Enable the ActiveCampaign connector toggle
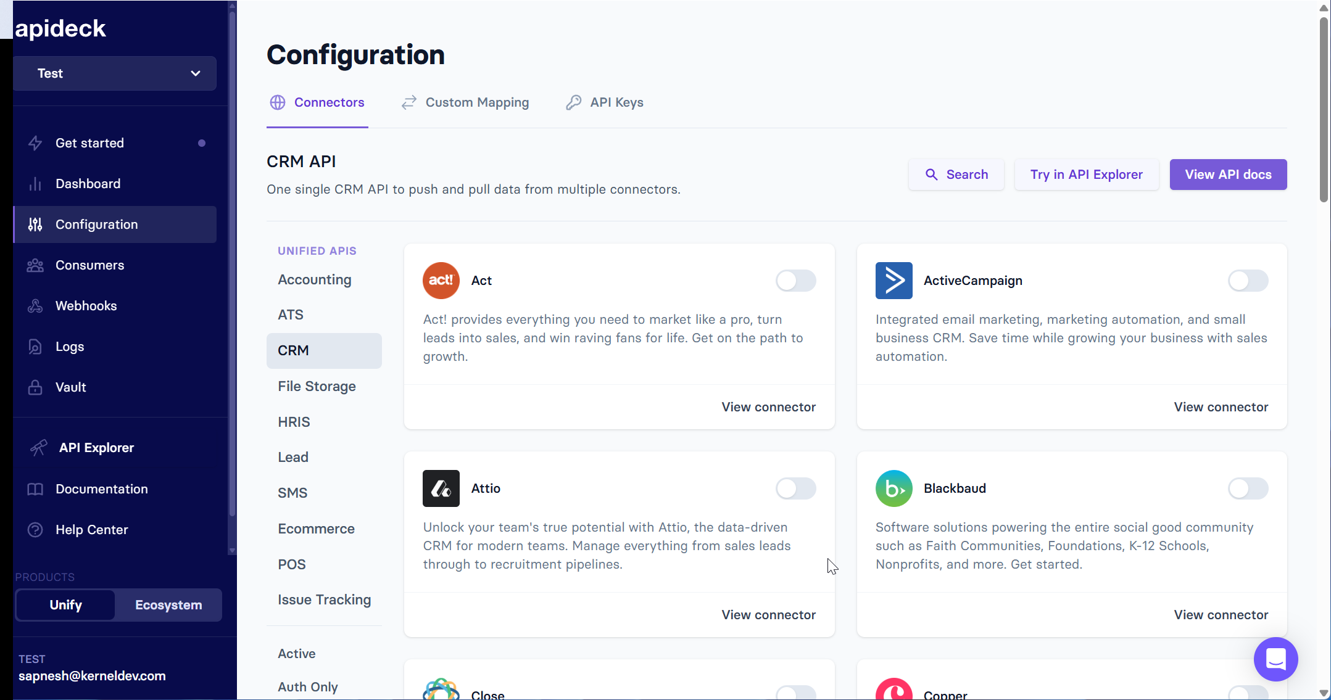 click(x=1248, y=281)
